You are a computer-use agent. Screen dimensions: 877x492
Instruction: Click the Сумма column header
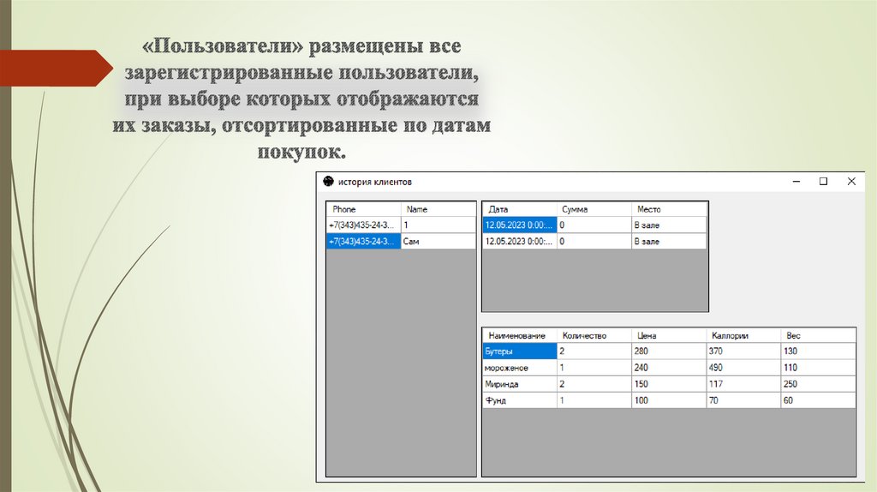tap(593, 209)
